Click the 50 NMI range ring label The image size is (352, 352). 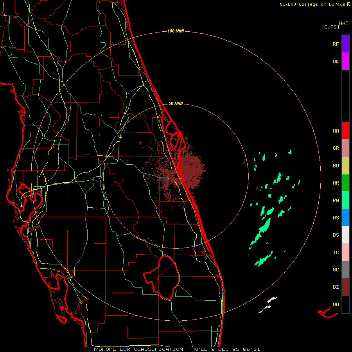coord(176,104)
